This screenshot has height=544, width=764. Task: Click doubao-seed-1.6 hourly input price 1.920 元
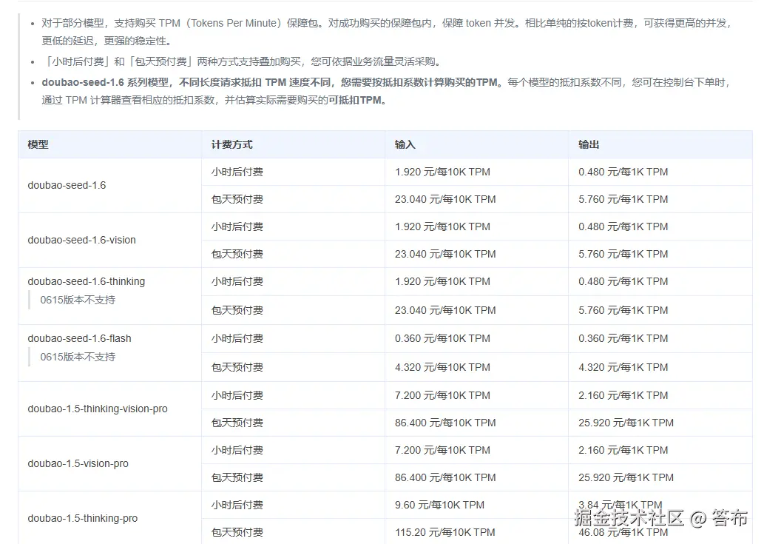(x=442, y=172)
